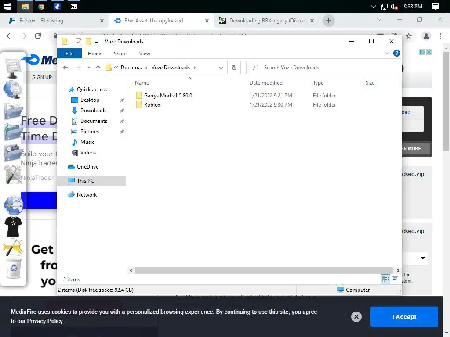450x337 pixels.
Task: Click the Properties quick access toolbar icon
Action: tap(78, 42)
